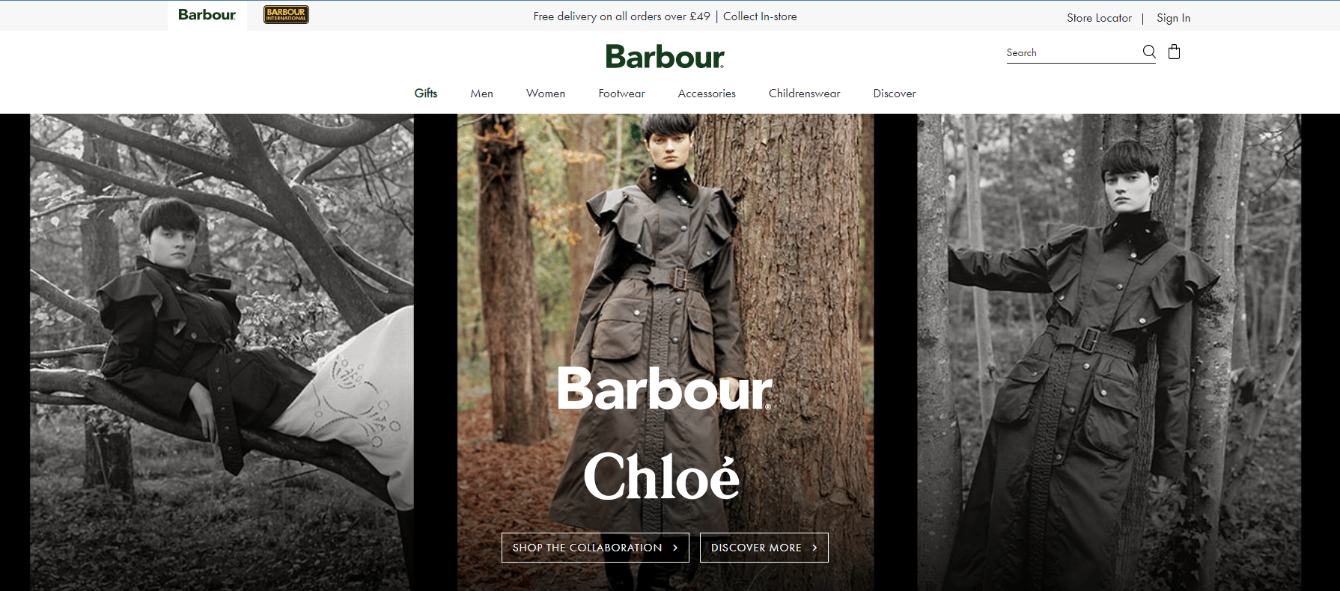
Task: Click the right black-and-white model photo
Action: click(x=1109, y=352)
